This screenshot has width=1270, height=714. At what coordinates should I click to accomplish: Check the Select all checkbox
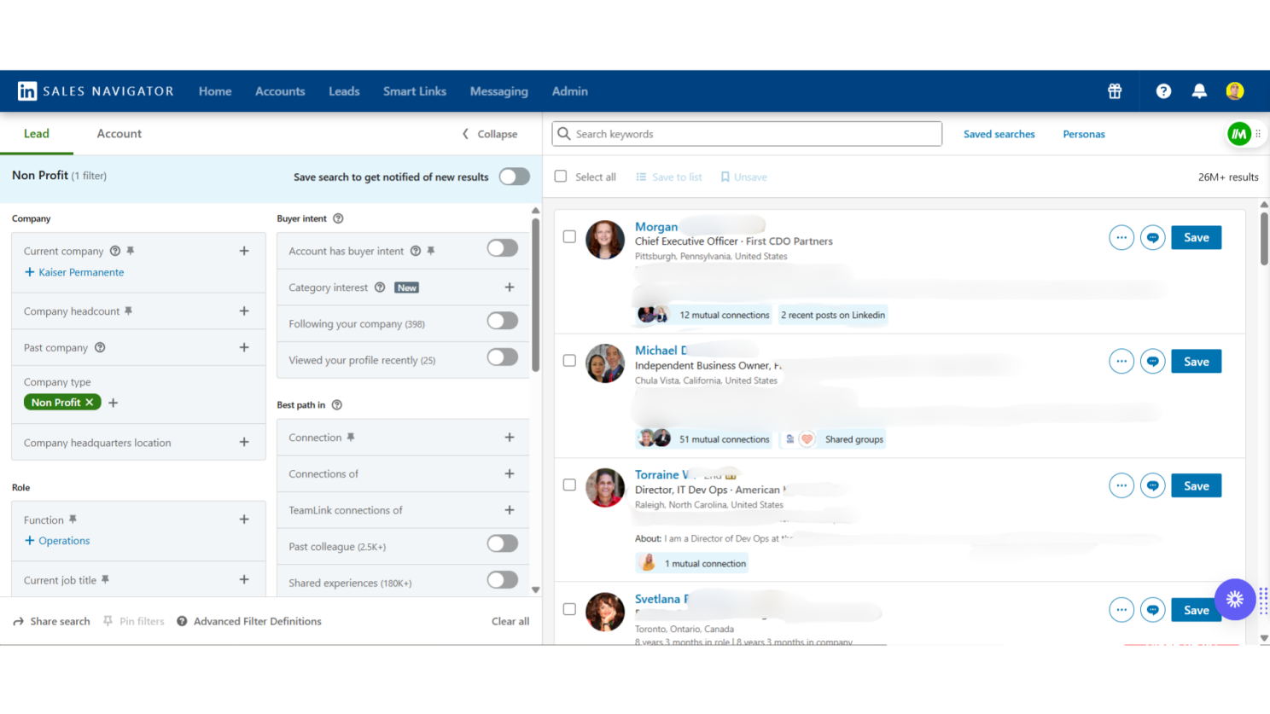[561, 177]
